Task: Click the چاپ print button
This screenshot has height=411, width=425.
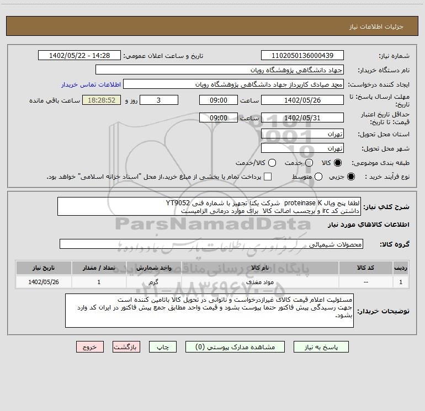Action: coord(163,347)
